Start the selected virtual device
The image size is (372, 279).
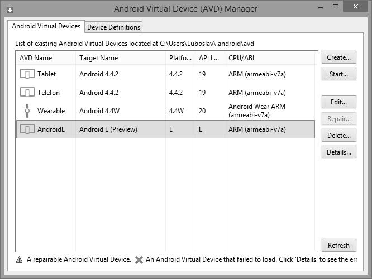338,74
